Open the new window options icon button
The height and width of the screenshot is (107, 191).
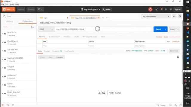coord(40,10)
